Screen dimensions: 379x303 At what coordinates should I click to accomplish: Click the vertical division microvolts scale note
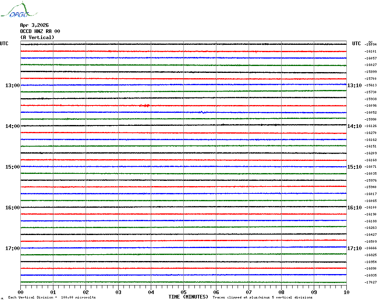pos(52,297)
